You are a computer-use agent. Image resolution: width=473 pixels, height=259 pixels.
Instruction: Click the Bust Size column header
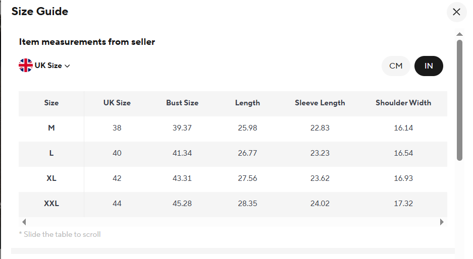point(182,103)
